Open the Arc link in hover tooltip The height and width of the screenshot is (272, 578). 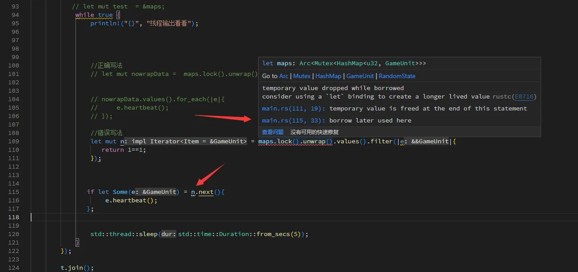pyautogui.click(x=284, y=76)
